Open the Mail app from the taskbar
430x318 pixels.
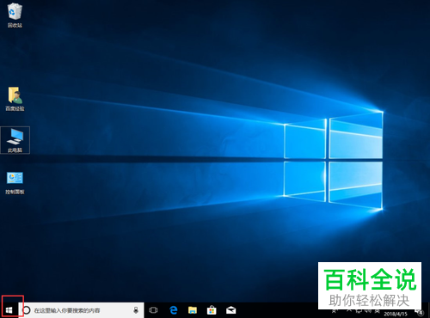pos(230,310)
